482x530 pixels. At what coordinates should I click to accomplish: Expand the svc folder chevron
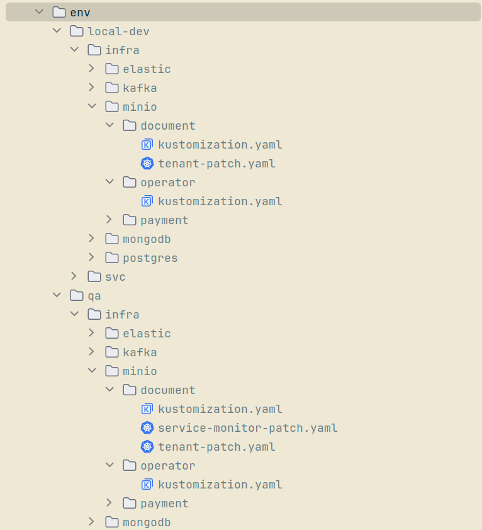(x=74, y=276)
